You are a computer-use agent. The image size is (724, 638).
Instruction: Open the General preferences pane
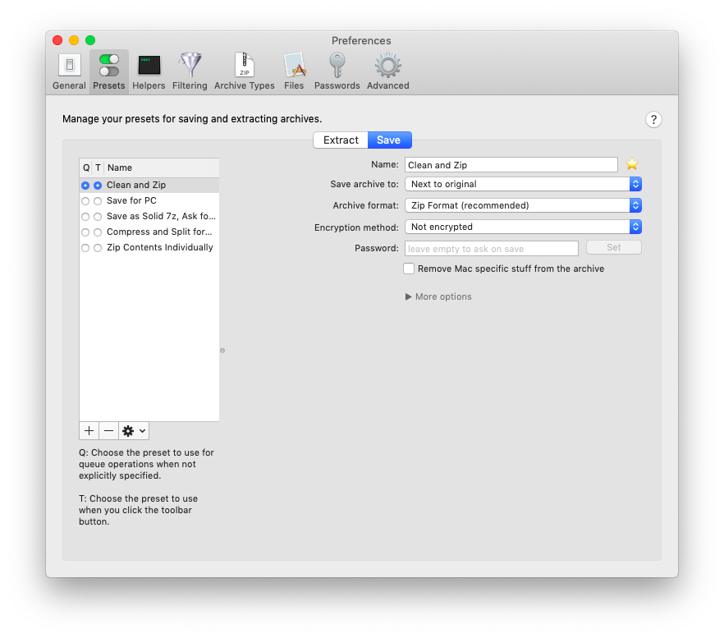tap(69, 71)
